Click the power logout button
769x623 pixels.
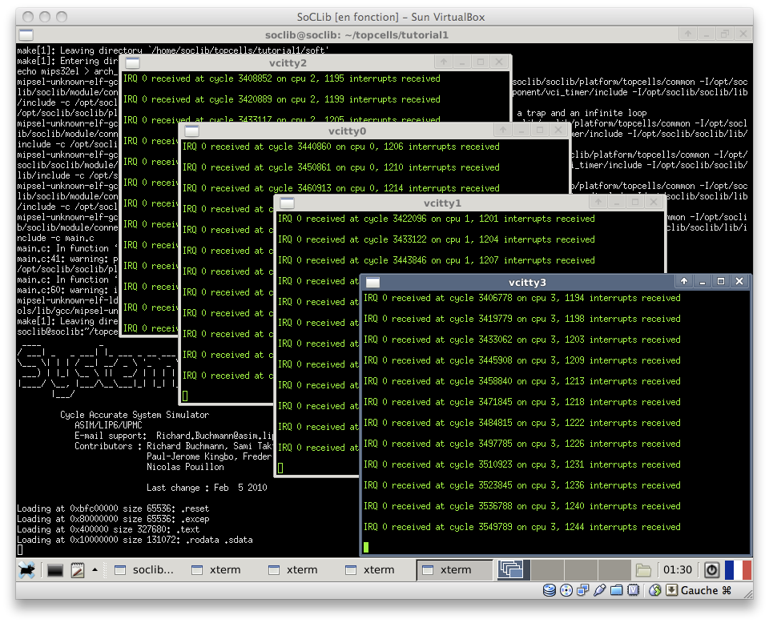coord(711,569)
